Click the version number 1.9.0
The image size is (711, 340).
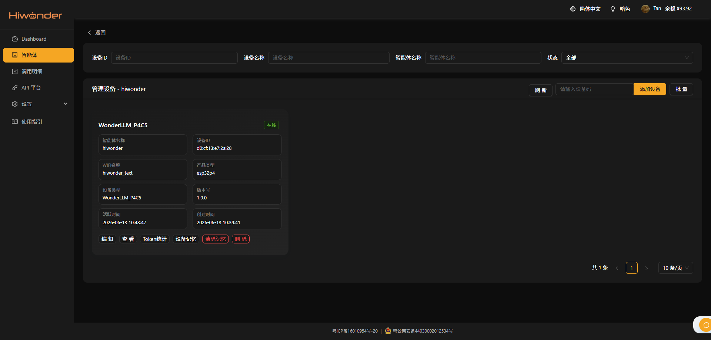point(202,198)
